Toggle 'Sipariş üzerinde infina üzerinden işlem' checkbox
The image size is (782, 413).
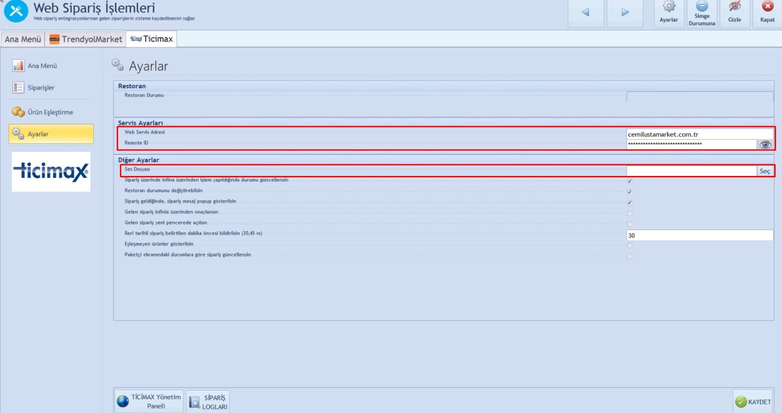(630, 181)
